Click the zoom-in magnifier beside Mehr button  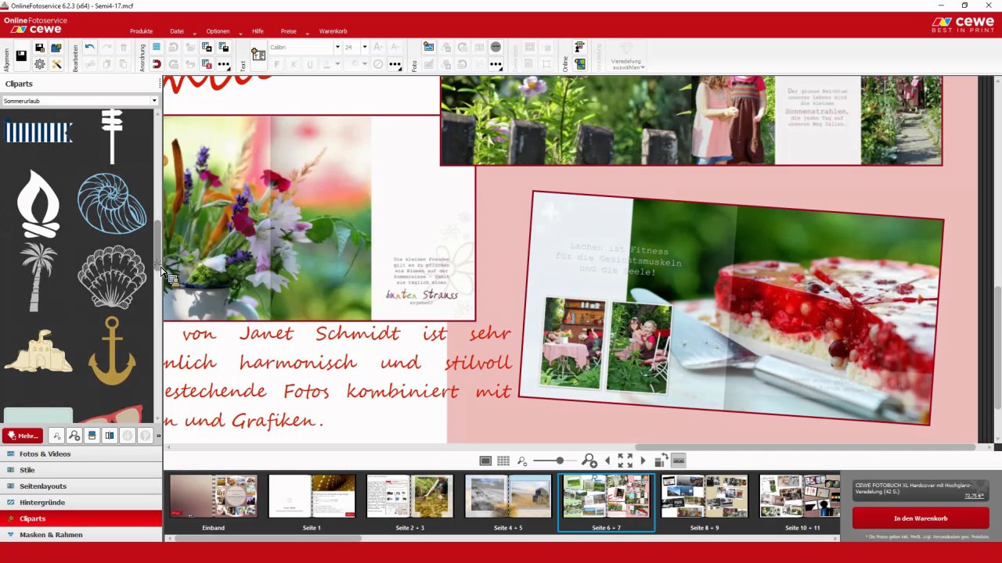pyautogui.click(x=74, y=436)
